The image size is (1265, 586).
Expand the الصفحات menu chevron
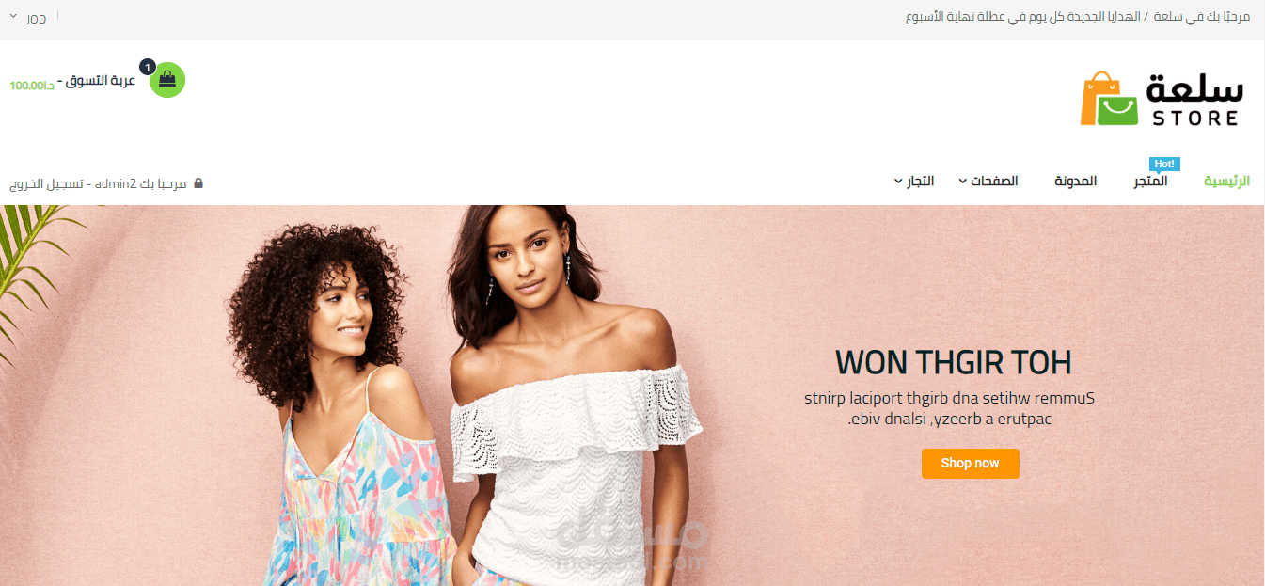963,181
